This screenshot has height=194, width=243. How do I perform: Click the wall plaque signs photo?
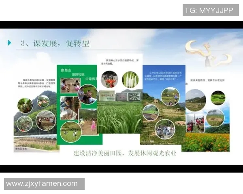click(x=120, y=96)
